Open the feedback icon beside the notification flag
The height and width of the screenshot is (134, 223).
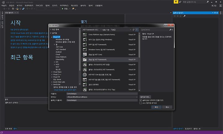click(180, 2)
